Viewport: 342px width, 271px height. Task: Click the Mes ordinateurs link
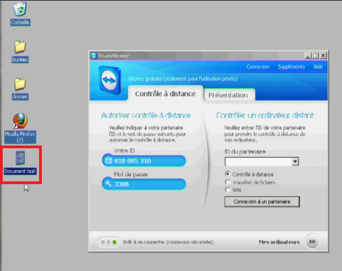pos(279,242)
